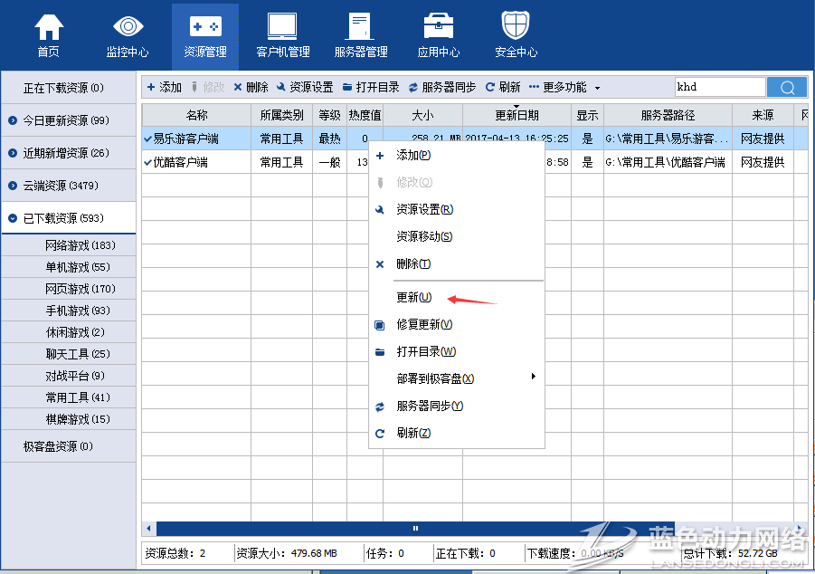Click the search magnifier button
The width and height of the screenshot is (815, 574).
tap(786, 87)
